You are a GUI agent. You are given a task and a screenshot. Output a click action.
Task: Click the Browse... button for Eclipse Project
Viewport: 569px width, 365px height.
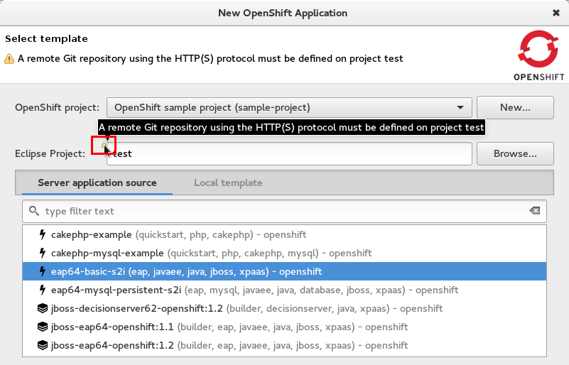[x=515, y=153]
